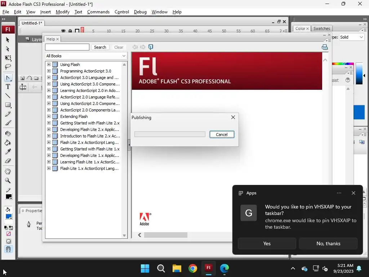Screen dimensions: 369x277
Task: Click the stroke color black swatch
Action: (x=9, y=197)
